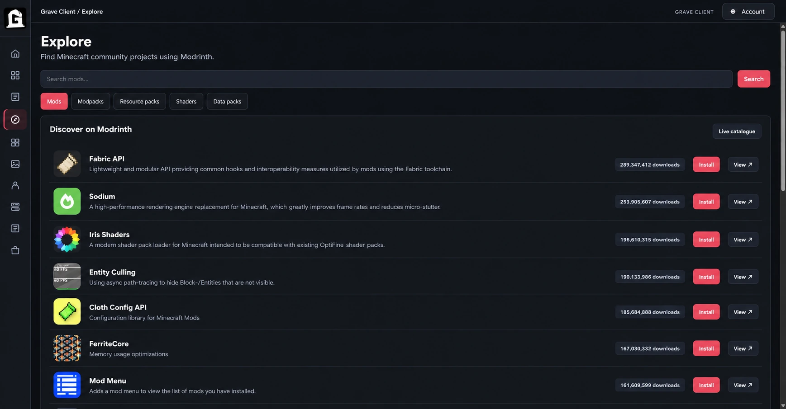Viewport: 786px width, 409px height.
Task: Open the View link for Entity Culling
Action: [743, 277]
